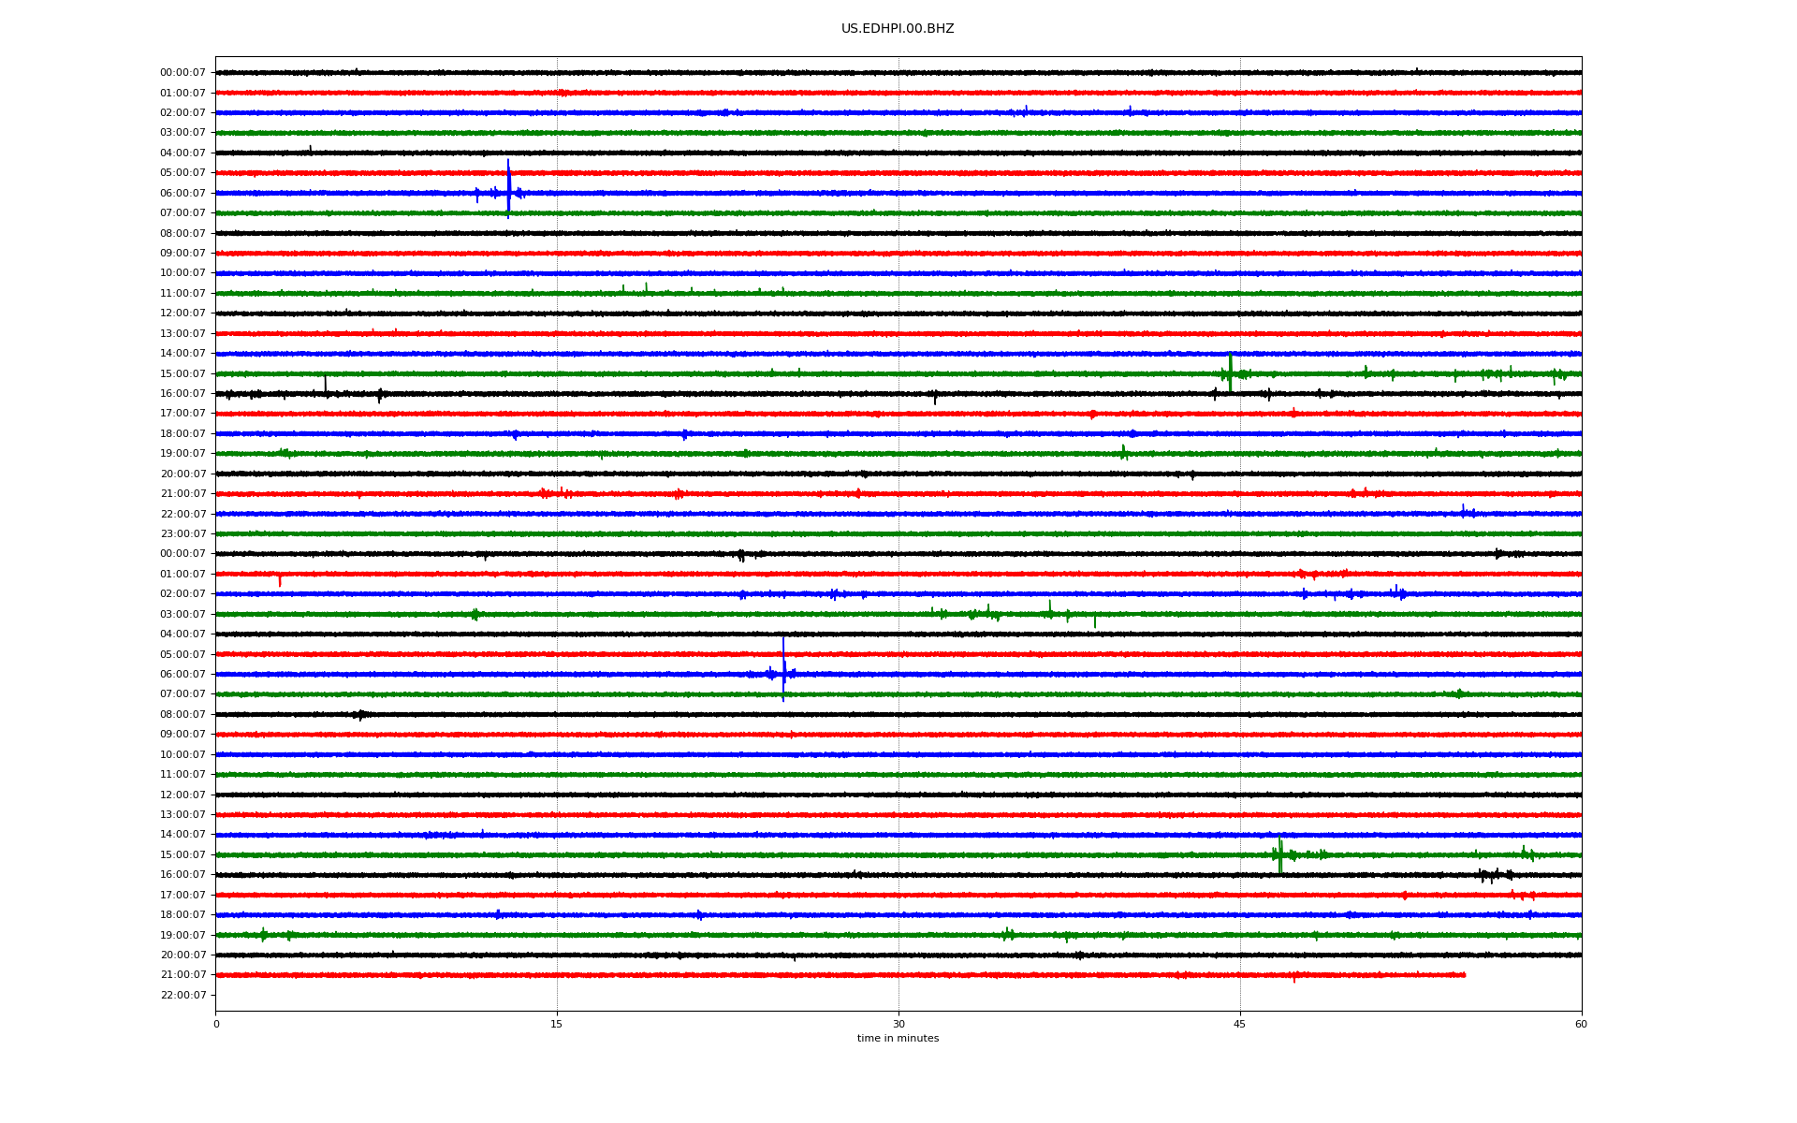Click the plot title US.EDHPI.00.BHZ
The height and width of the screenshot is (1123, 1797).
897,29
